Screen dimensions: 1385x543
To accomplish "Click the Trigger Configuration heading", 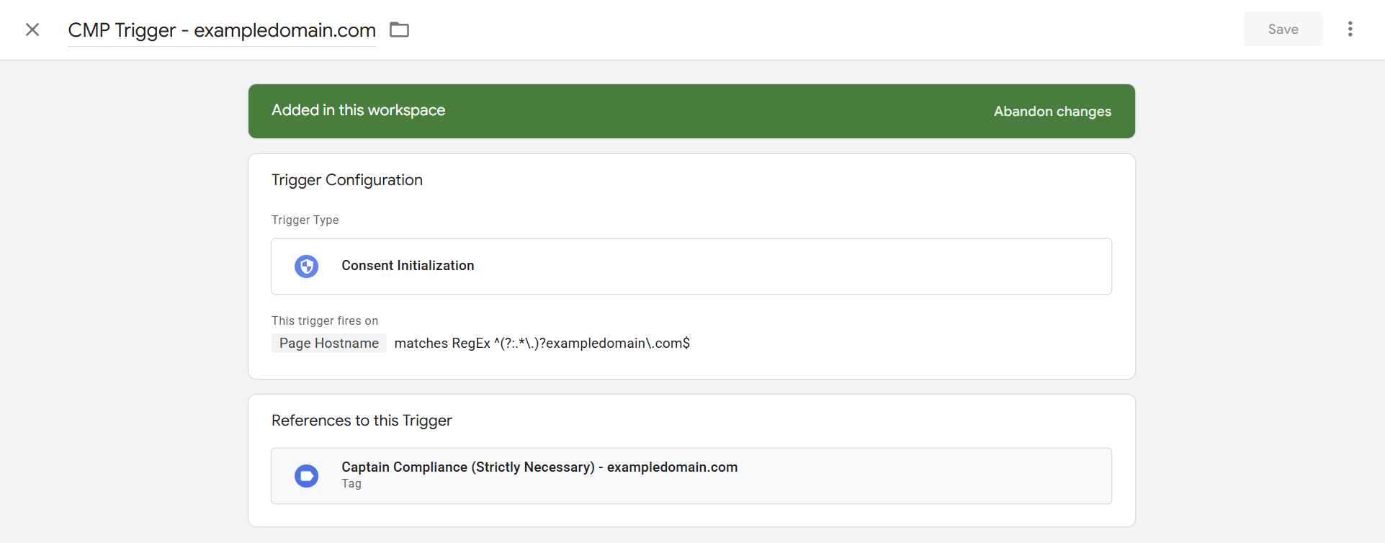I will tap(347, 180).
